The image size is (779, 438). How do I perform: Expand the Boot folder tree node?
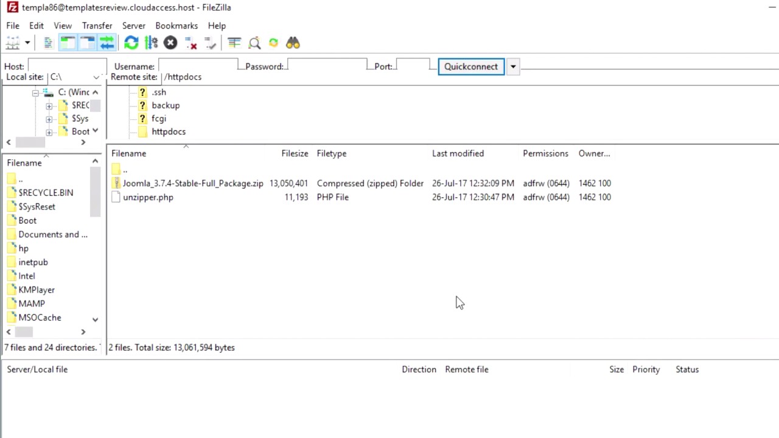(x=49, y=132)
